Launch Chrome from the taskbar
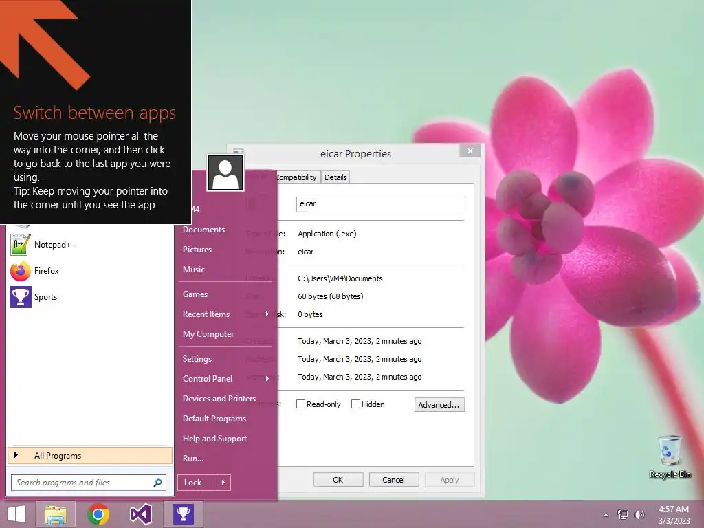 click(98, 514)
